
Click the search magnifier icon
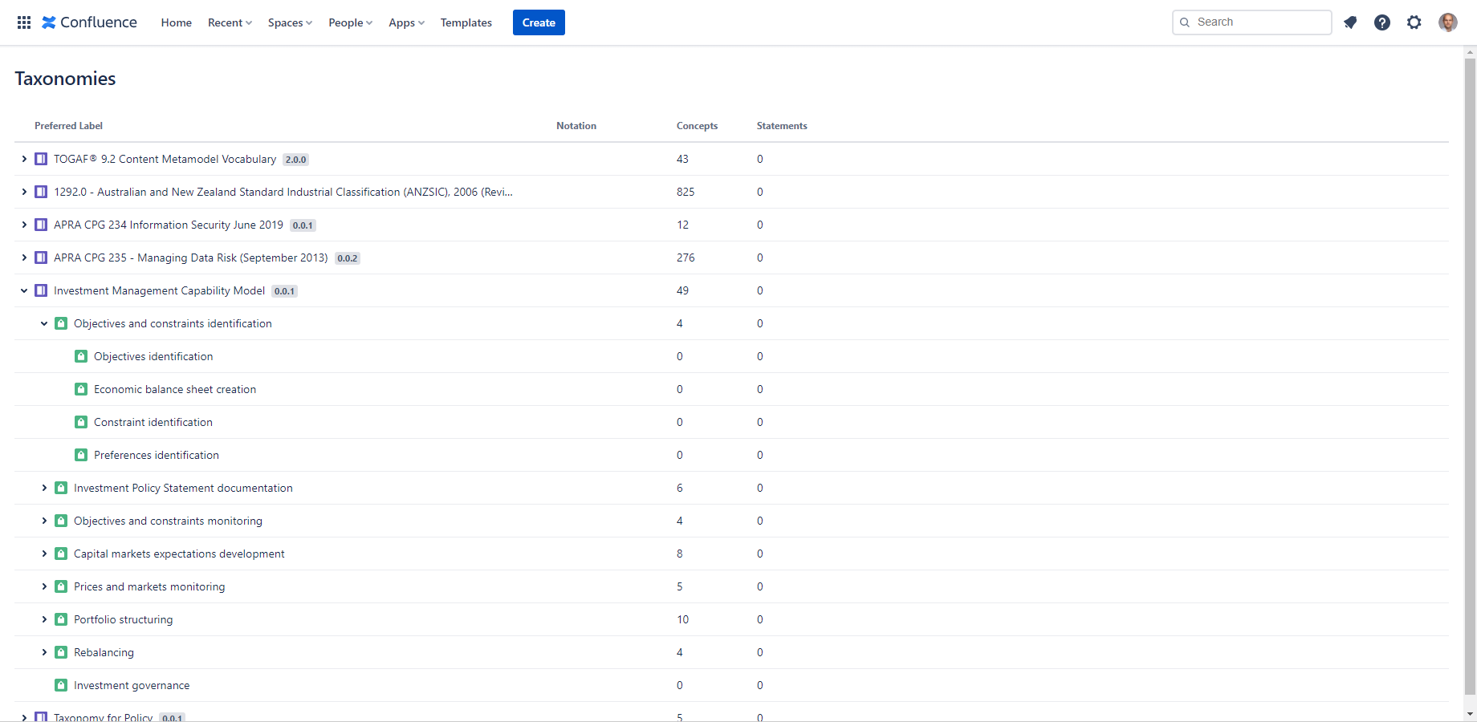(x=1185, y=22)
